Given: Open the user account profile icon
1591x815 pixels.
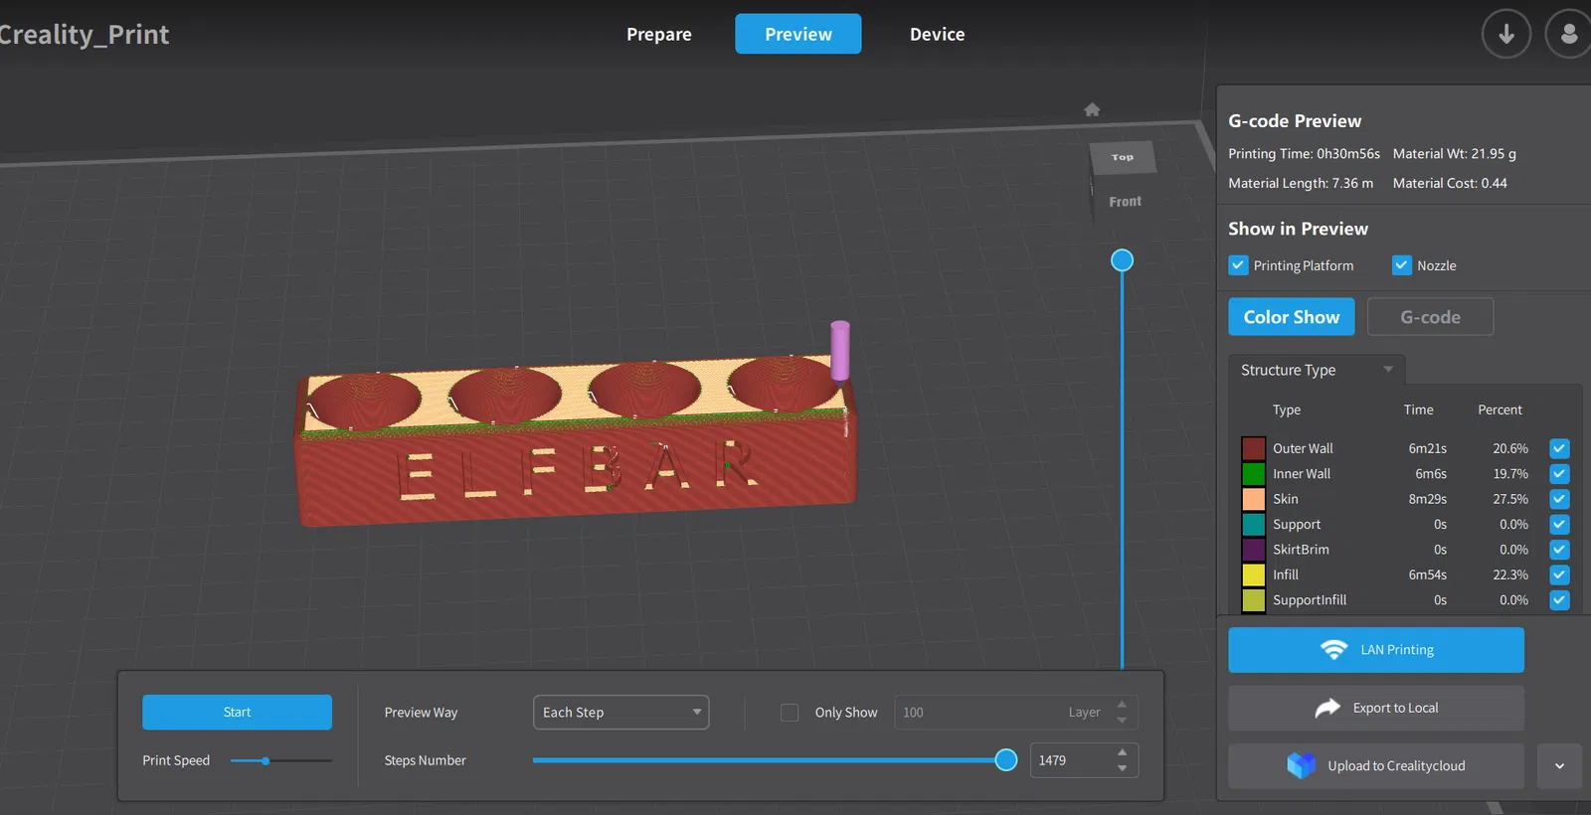Looking at the screenshot, I should [x=1568, y=34].
